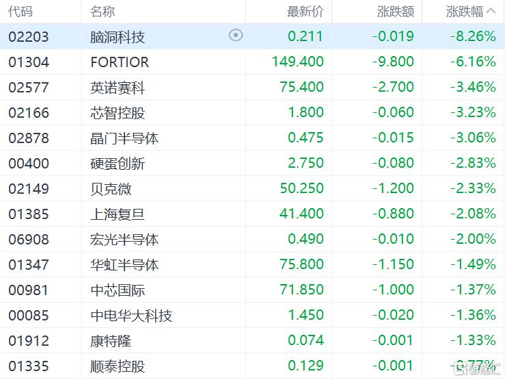Select the 华虹半导体 row

click(124, 264)
